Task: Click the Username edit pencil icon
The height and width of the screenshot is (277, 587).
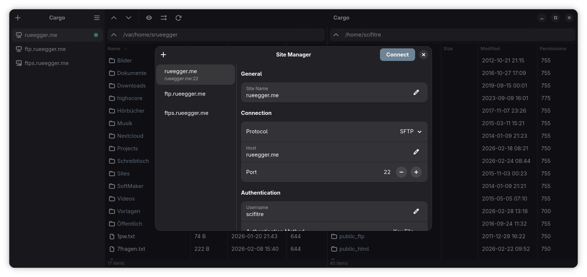Action: (416, 211)
